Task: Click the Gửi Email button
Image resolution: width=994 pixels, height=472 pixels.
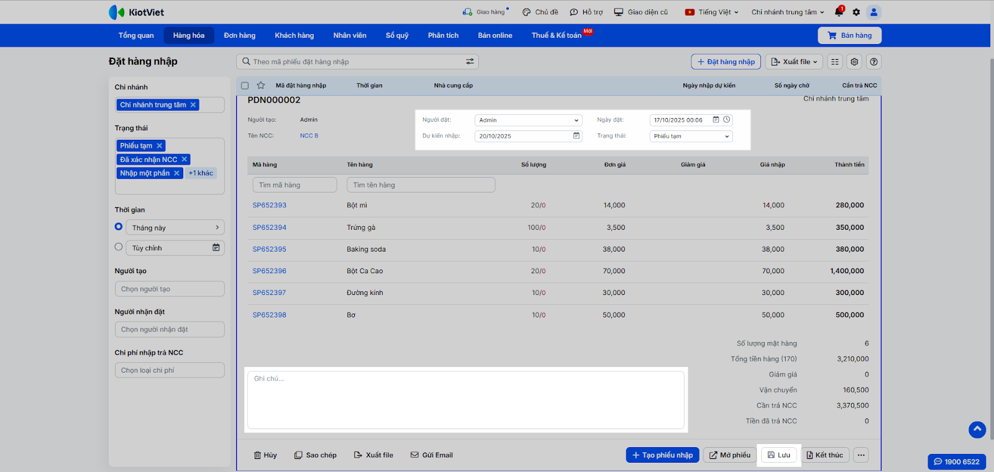Action: pos(432,455)
